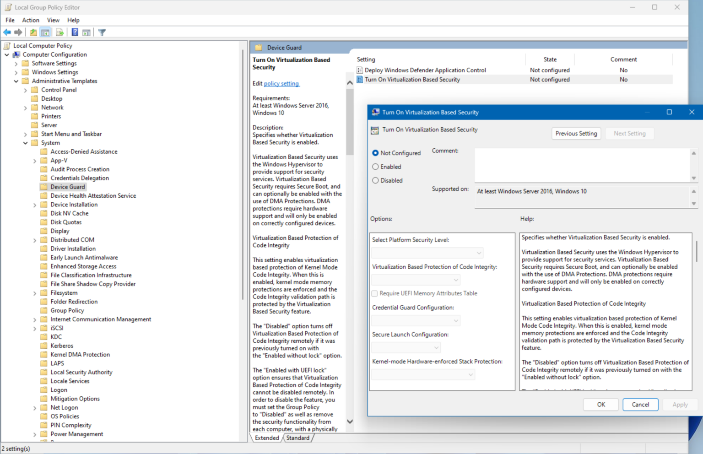Open Help via blue question mark icon
The image size is (703, 454).
[75, 32]
